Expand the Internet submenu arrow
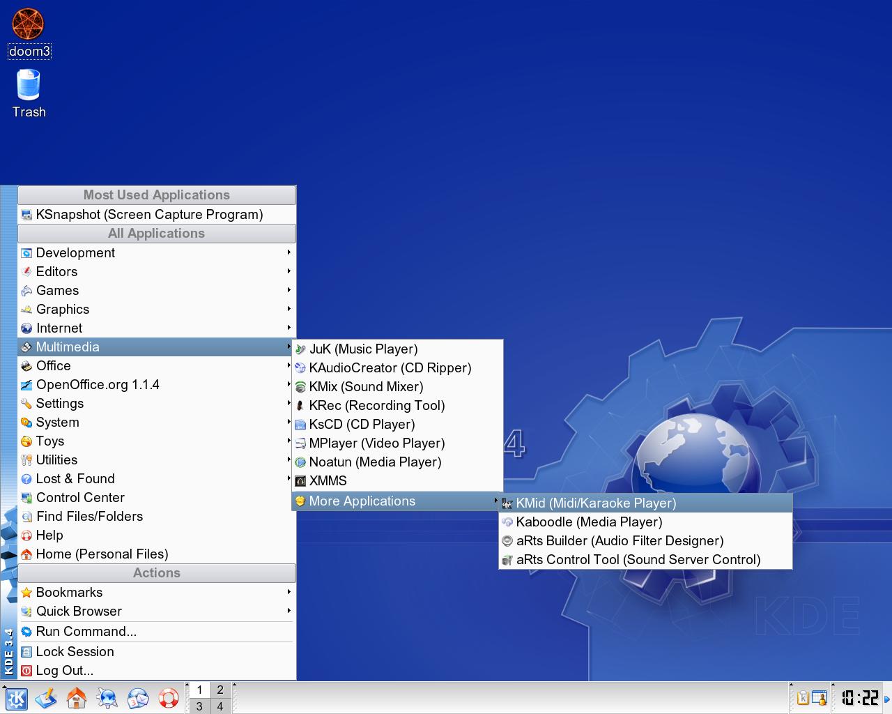The width and height of the screenshot is (892, 714). point(289,328)
